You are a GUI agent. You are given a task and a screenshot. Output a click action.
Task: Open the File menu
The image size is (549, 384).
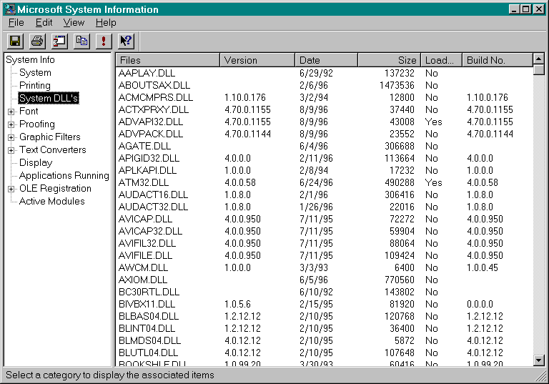click(16, 23)
